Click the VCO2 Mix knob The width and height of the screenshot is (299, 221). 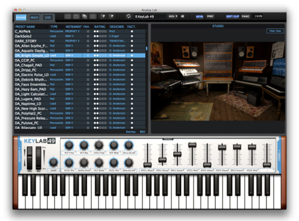69,163
